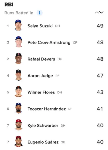Select Rafael Devers' player headshot
The height and width of the screenshot is (150, 108).
[x=18, y=58]
